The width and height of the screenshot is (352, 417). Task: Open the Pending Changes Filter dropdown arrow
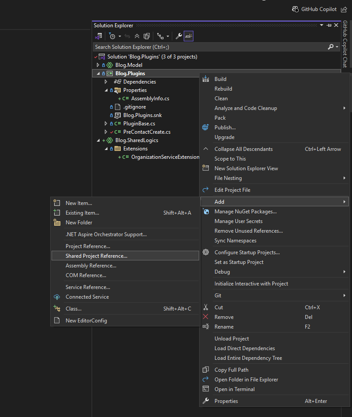coord(120,36)
